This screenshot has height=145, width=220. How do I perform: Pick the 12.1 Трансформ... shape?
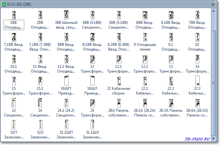pyautogui.click(x=119, y=64)
